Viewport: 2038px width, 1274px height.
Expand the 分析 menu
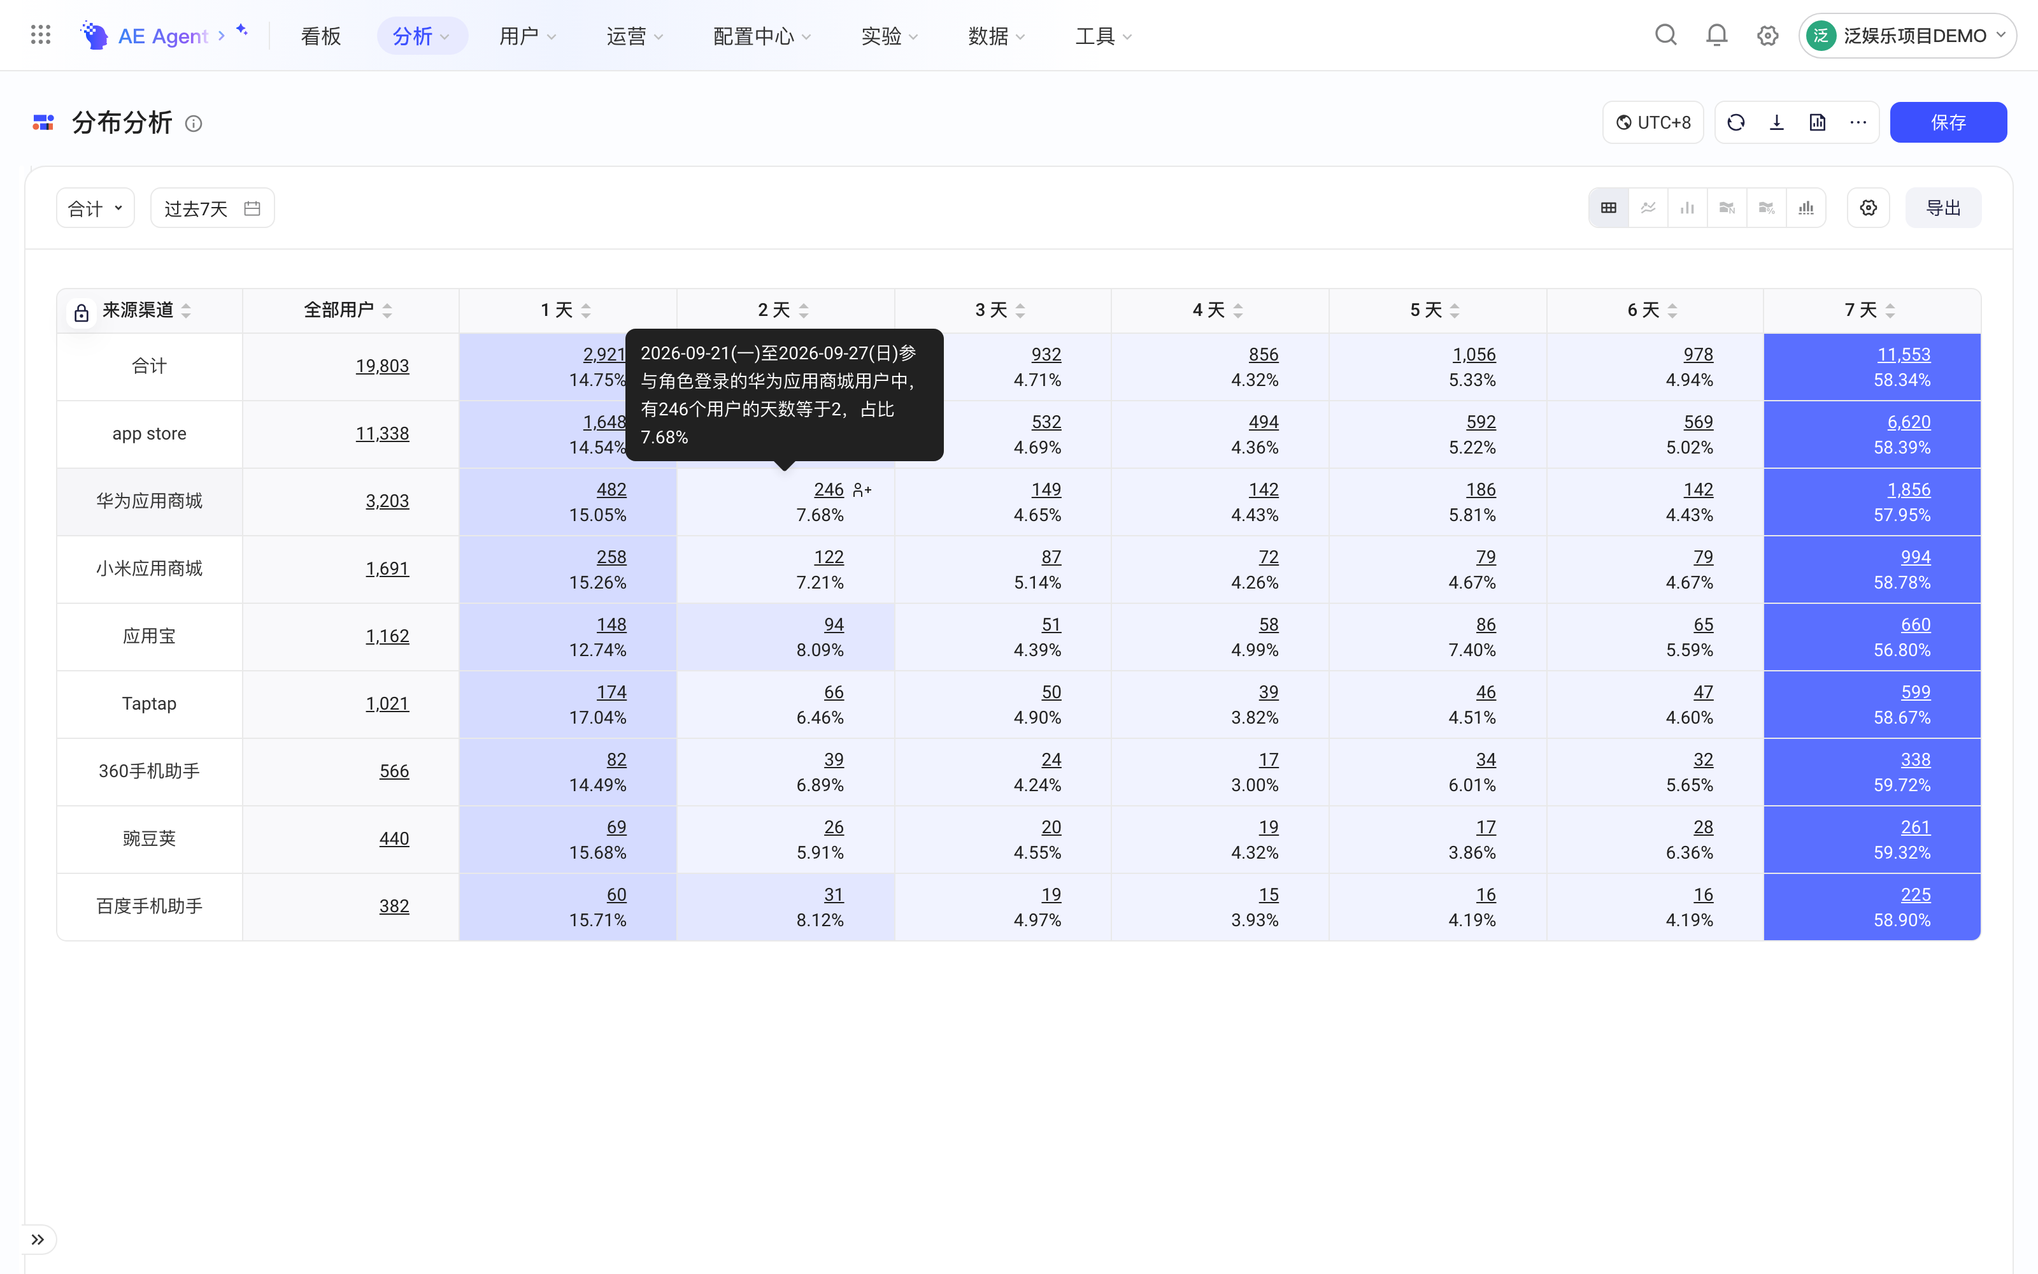tap(422, 36)
